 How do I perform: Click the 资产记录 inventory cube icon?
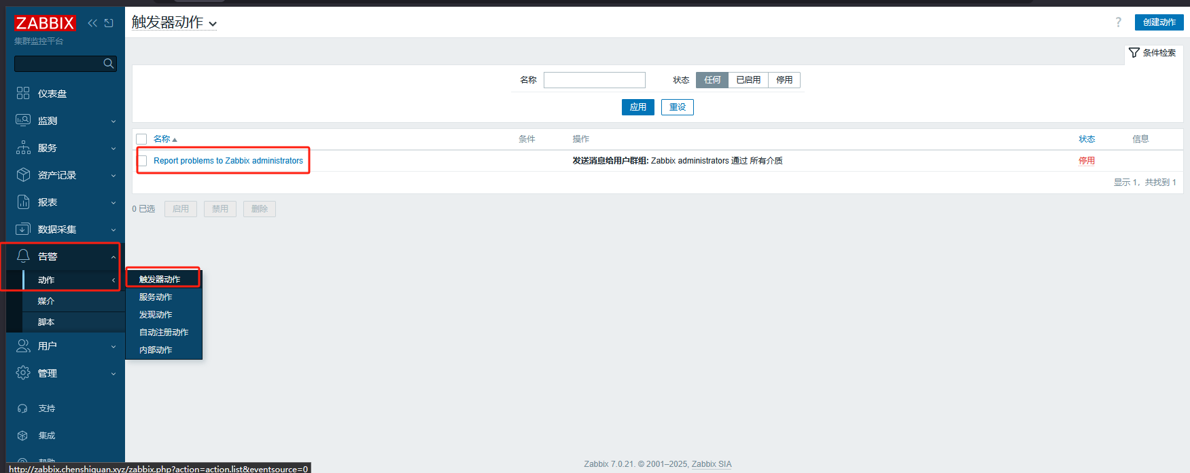click(x=23, y=174)
